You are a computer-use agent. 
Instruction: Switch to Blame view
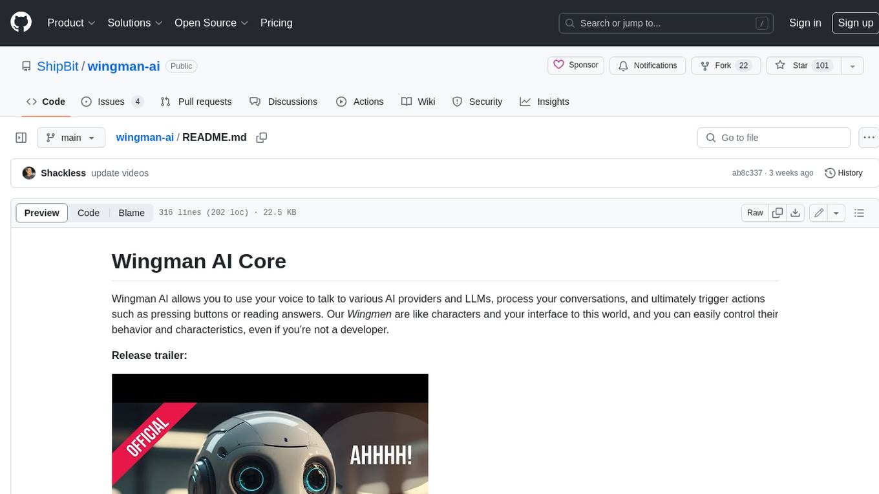tap(131, 213)
